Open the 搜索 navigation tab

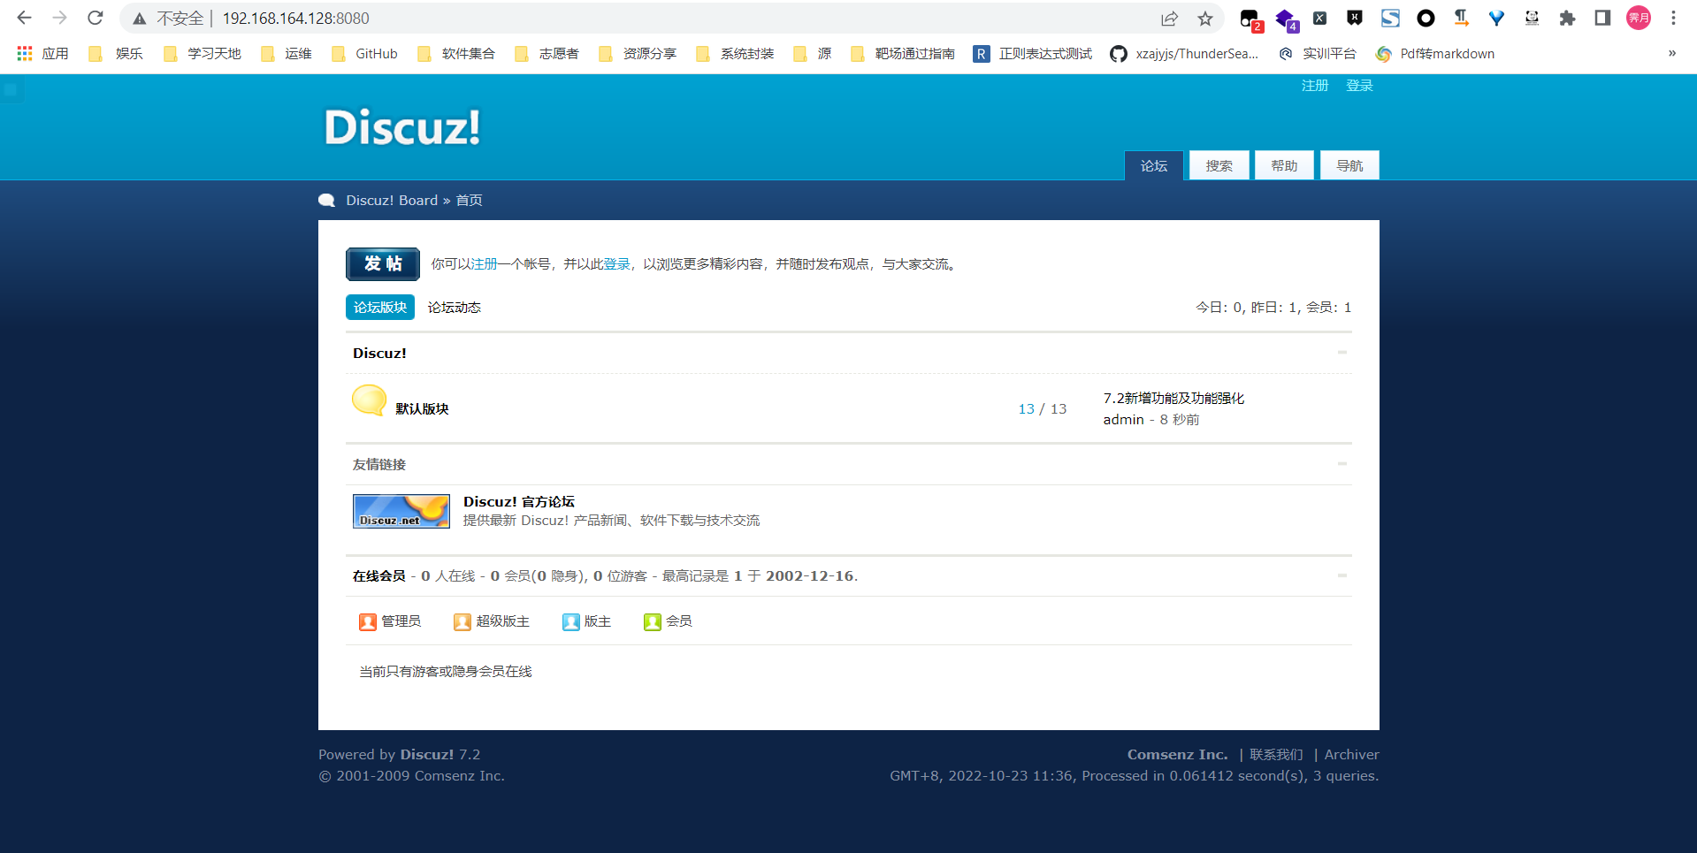[1219, 165]
